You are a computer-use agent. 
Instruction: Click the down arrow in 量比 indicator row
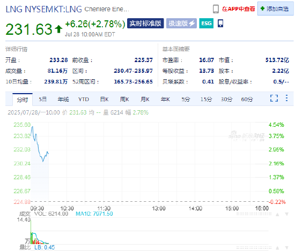pyautogui.click(x=287, y=248)
